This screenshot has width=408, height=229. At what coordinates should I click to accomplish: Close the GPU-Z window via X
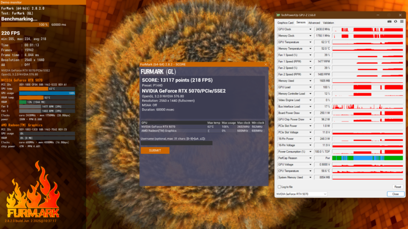tap(400, 15)
